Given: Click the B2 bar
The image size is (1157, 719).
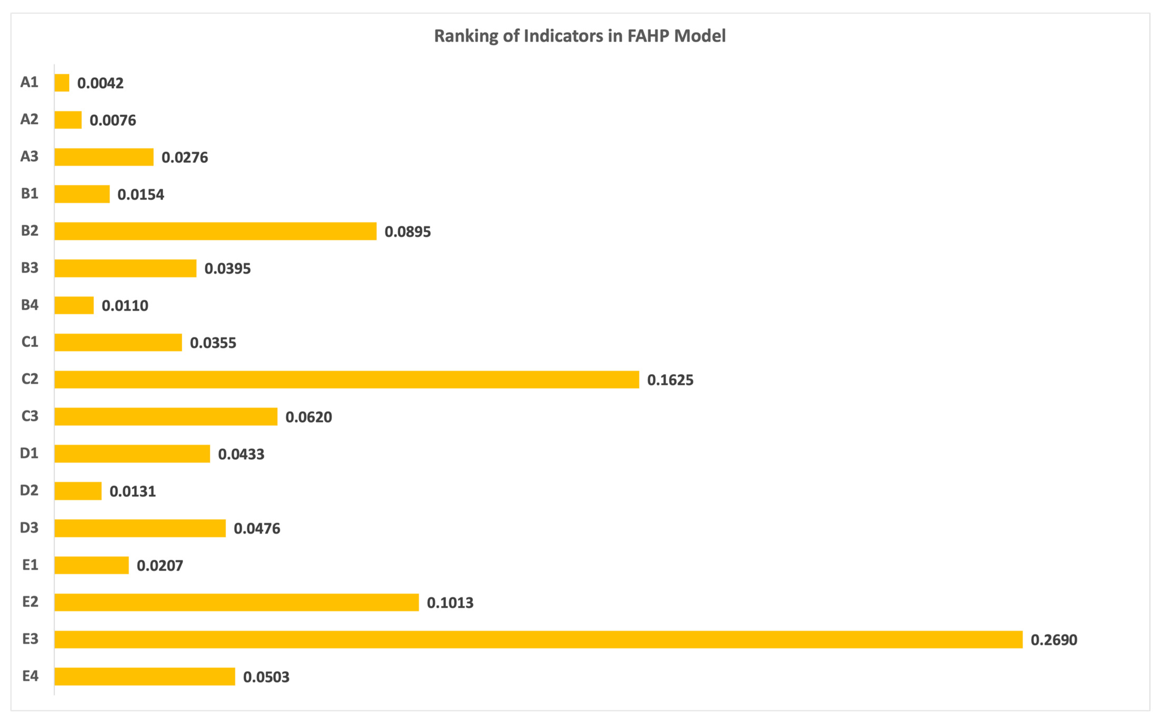Looking at the screenshot, I should coord(215,231).
